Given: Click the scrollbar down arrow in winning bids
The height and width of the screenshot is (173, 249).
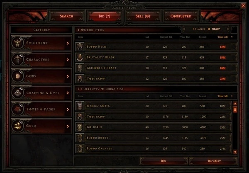Looking at the screenshot, I should (x=235, y=152).
